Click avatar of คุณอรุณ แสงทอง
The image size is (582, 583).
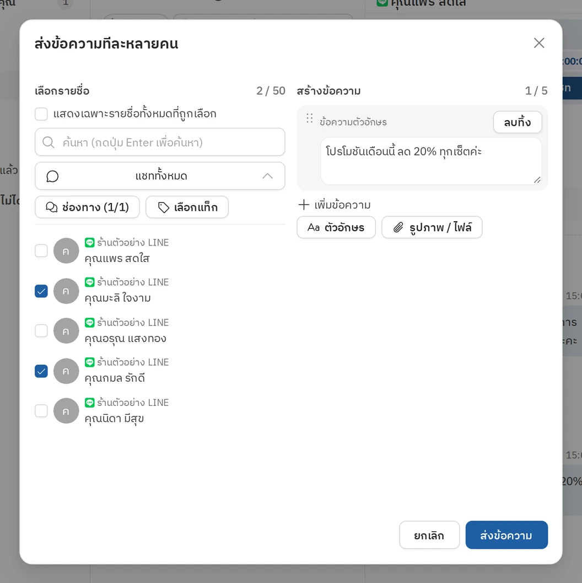point(66,330)
